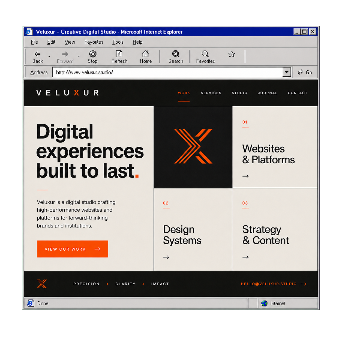Click the VIEW OUR WORK button
Viewport: 342px width, 342px height.
pos(73,249)
